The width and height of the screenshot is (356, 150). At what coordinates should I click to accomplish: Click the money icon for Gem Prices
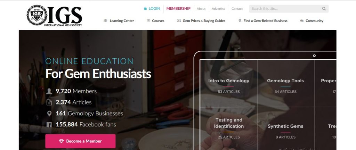179,20
